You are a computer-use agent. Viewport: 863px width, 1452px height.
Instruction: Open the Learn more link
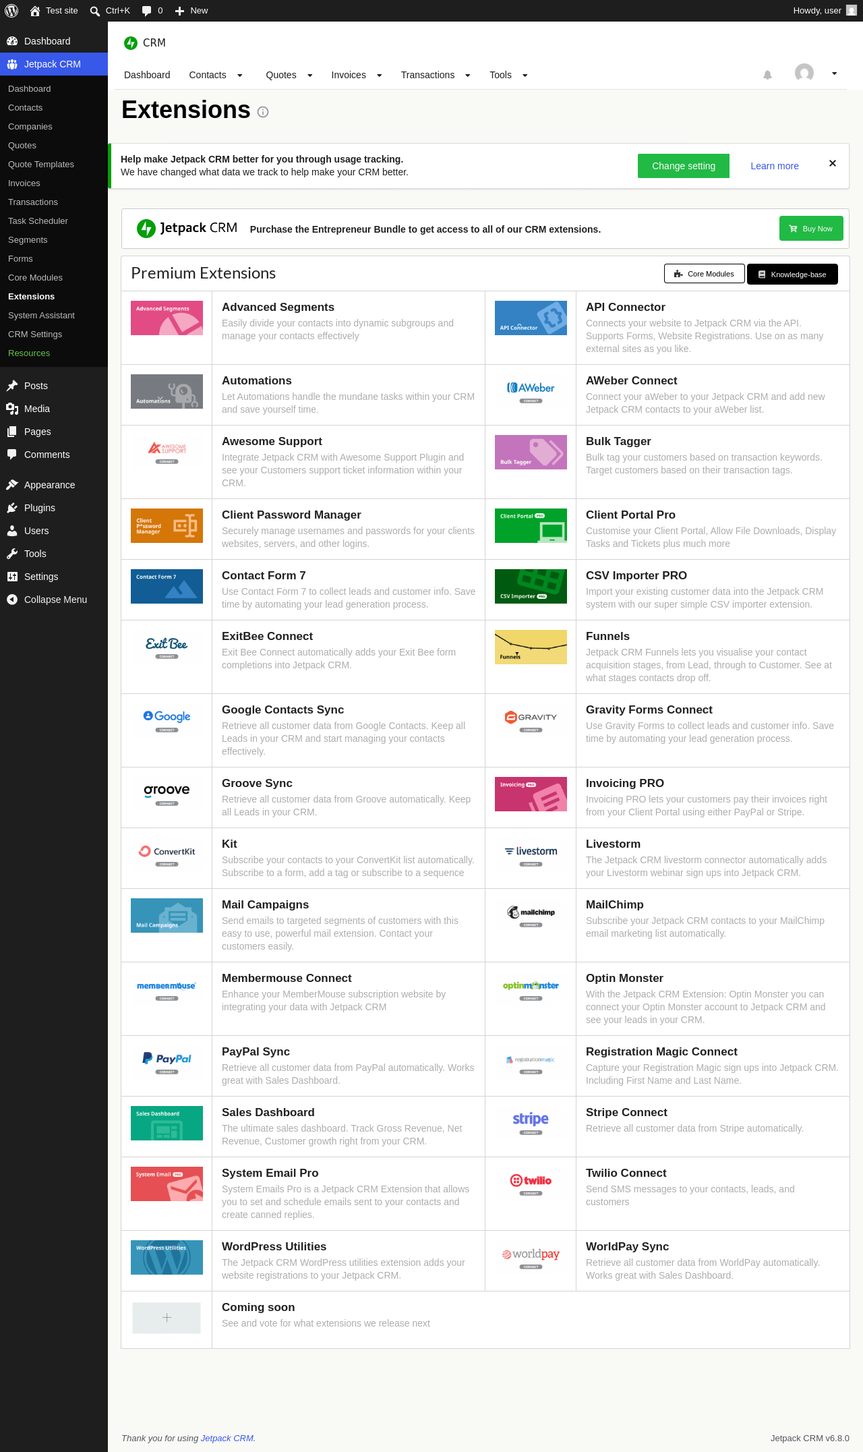tap(775, 166)
